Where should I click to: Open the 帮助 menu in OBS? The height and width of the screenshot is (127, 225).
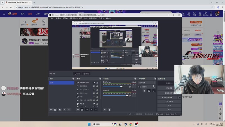pyautogui.click(x=108, y=18)
